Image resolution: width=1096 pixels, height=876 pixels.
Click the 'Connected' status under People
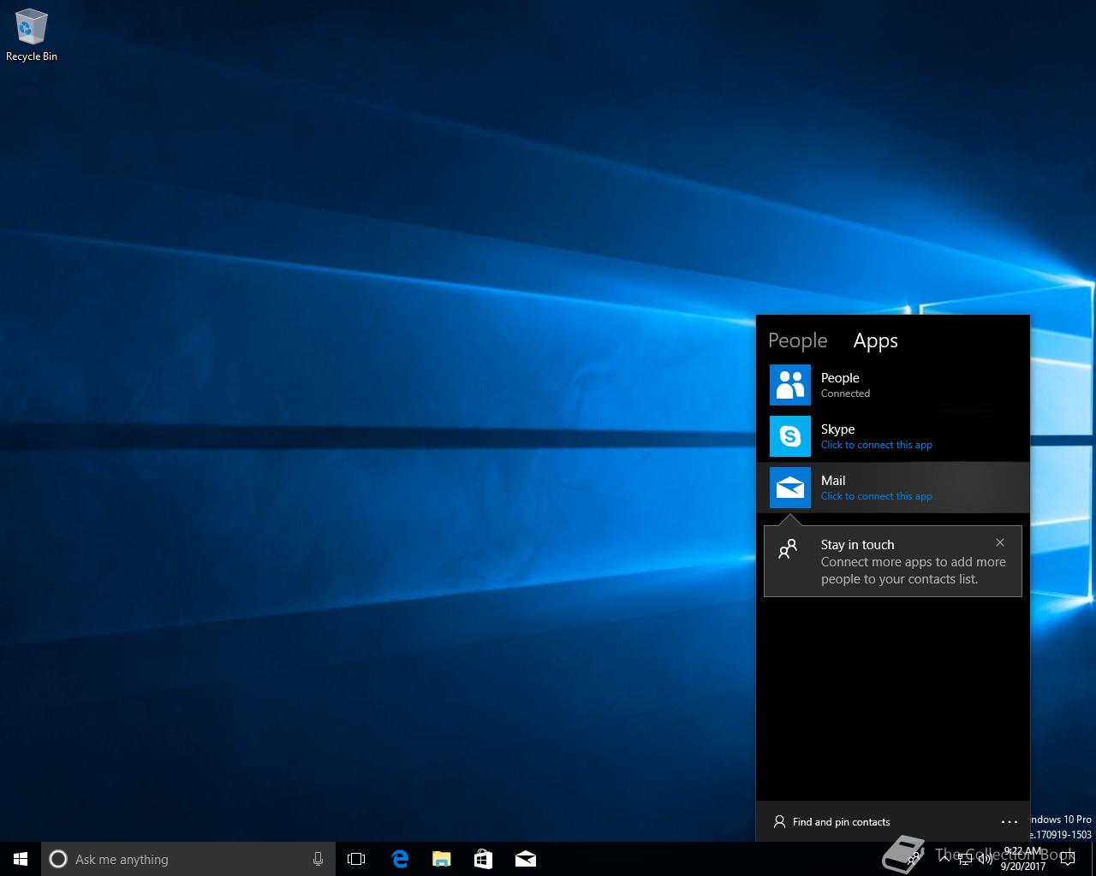click(845, 394)
